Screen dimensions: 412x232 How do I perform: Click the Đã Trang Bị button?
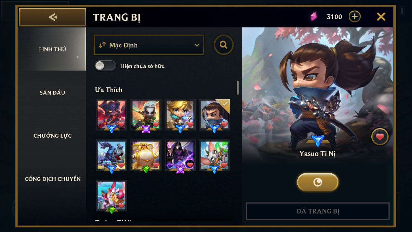click(318, 211)
